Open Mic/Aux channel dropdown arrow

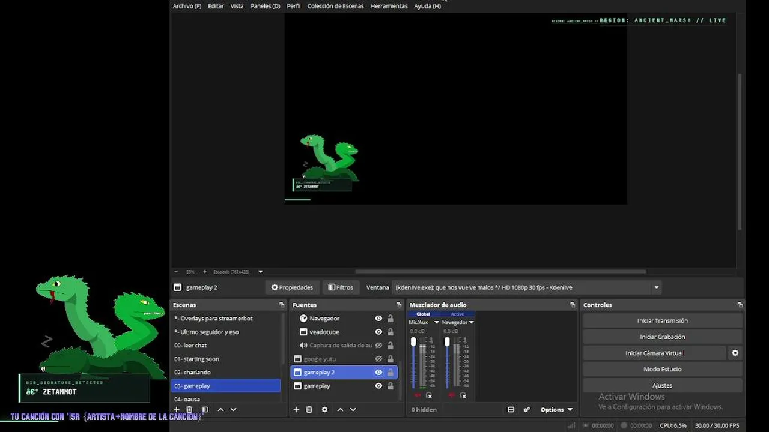pyautogui.click(x=437, y=322)
